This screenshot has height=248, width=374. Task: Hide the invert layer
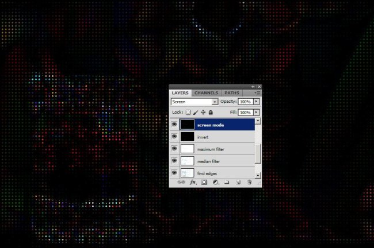coord(174,137)
